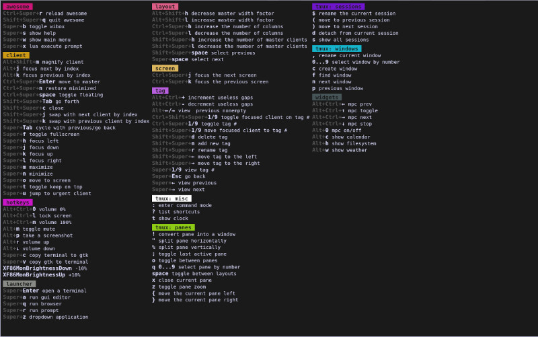Image resolution: width=538 pixels, height=337 pixels.
Task: Click the 'tag' group header label
Action: pos(160,91)
